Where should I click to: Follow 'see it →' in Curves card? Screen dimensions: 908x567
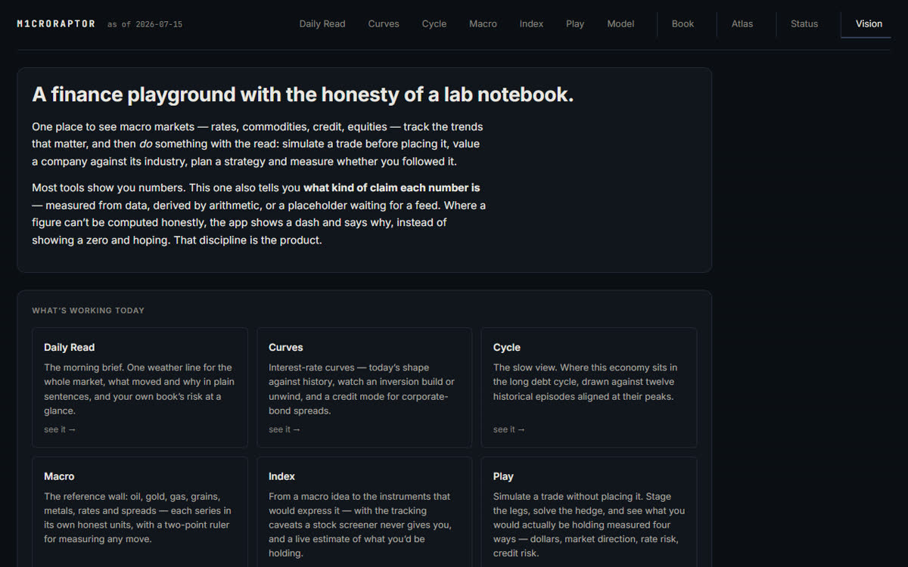pyautogui.click(x=285, y=429)
